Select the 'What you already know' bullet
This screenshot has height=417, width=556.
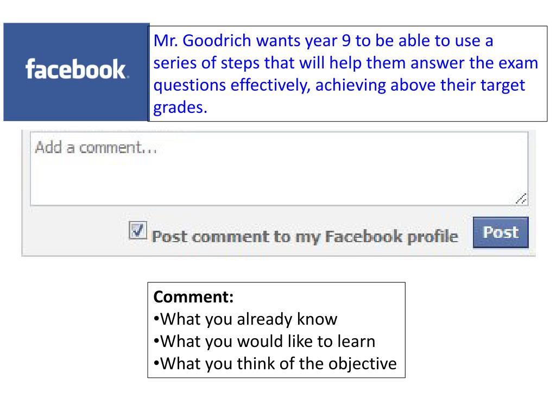click(245, 319)
